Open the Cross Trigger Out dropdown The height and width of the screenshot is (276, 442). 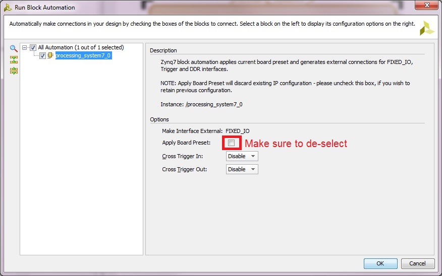[x=242, y=169]
